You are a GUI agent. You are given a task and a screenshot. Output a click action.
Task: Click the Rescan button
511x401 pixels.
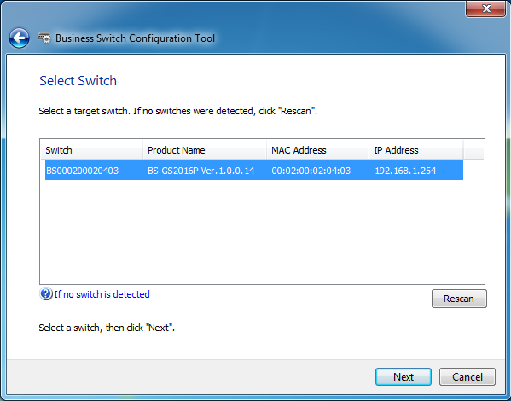tap(459, 299)
